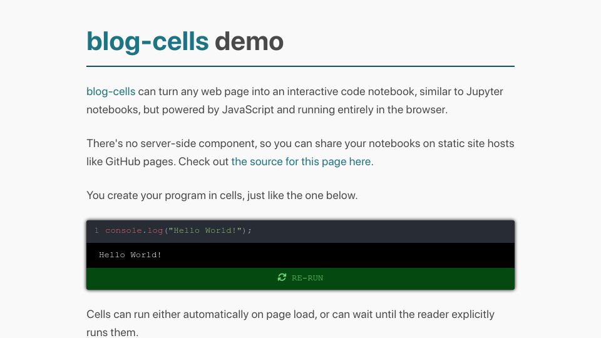Place cursor in console.log code editor line
This screenshot has width=601, height=338.
[x=178, y=231]
